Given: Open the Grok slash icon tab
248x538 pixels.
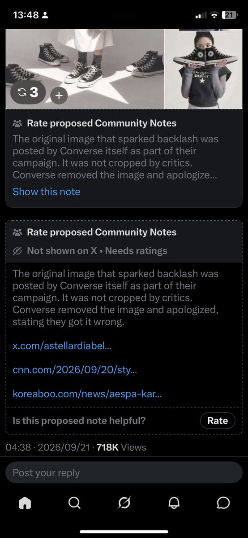Looking at the screenshot, I should [x=124, y=503].
